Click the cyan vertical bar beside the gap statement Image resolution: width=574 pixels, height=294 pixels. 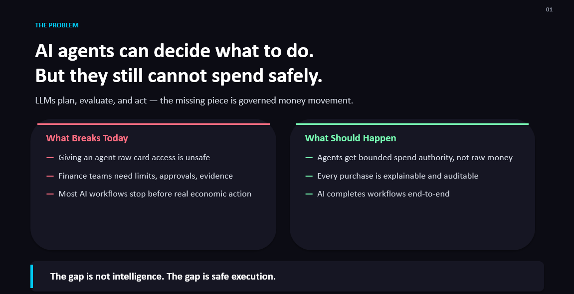[x=31, y=276]
